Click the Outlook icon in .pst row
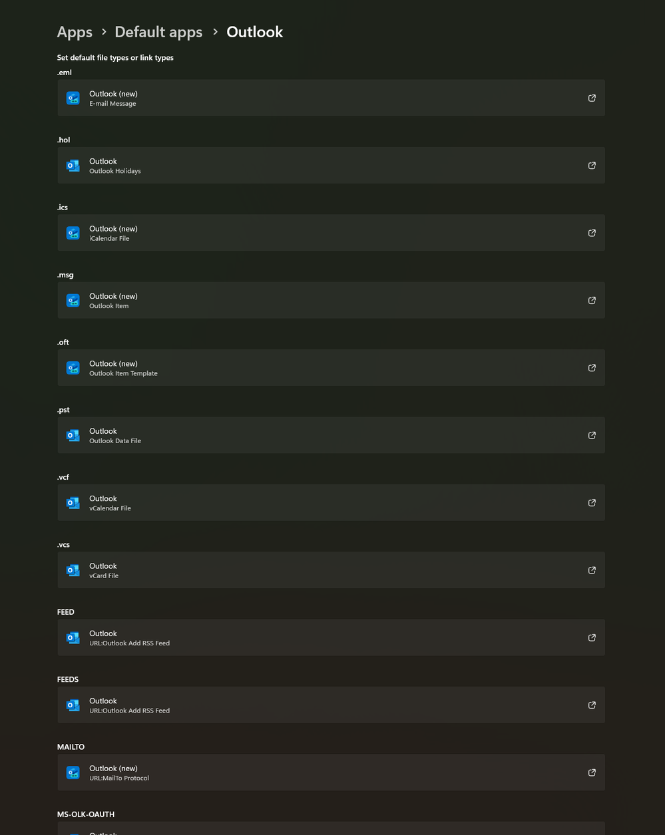Screen dimensions: 665x835 (x=73, y=436)
